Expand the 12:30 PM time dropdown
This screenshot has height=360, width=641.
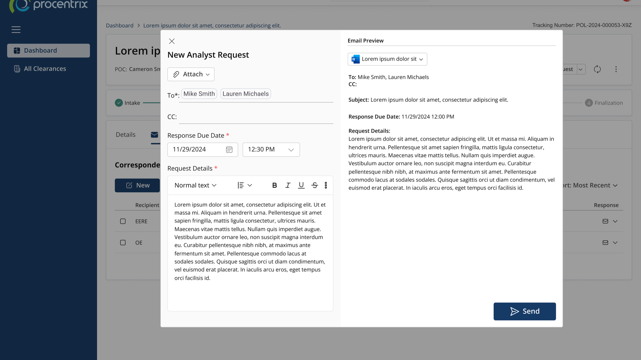(x=271, y=150)
